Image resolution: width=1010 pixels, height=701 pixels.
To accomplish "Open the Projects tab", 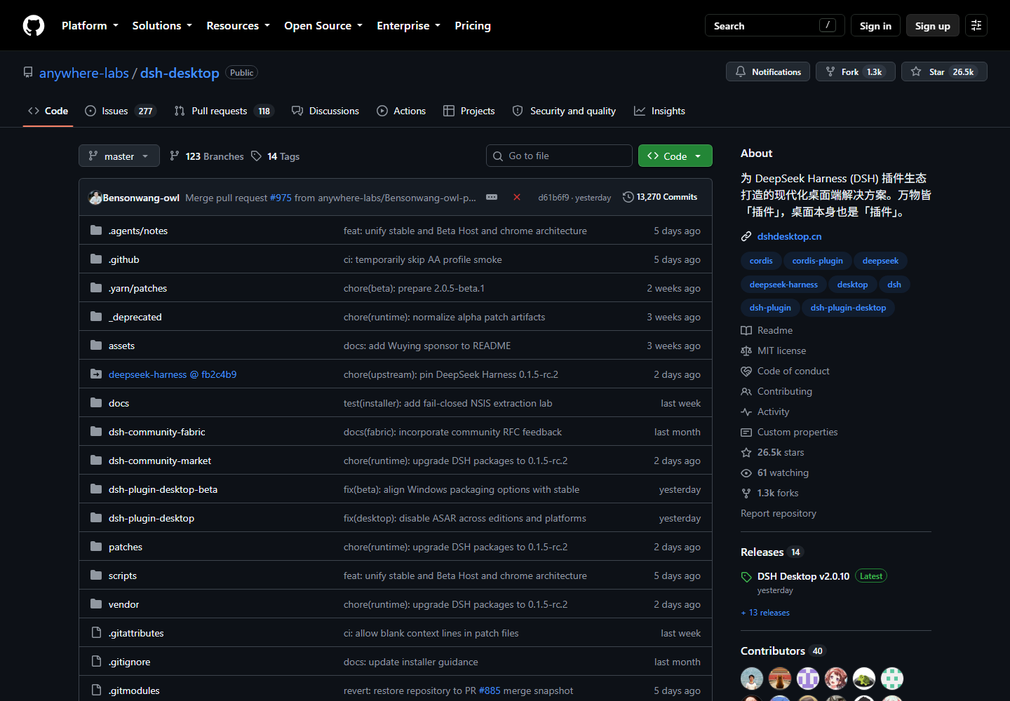I will pyautogui.click(x=469, y=111).
